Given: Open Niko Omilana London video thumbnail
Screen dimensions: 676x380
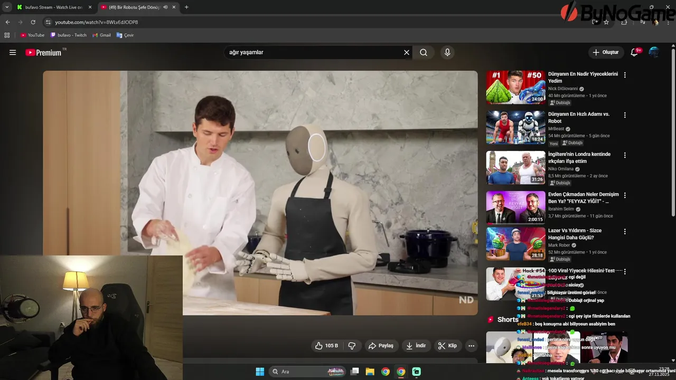Looking at the screenshot, I should tap(515, 167).
